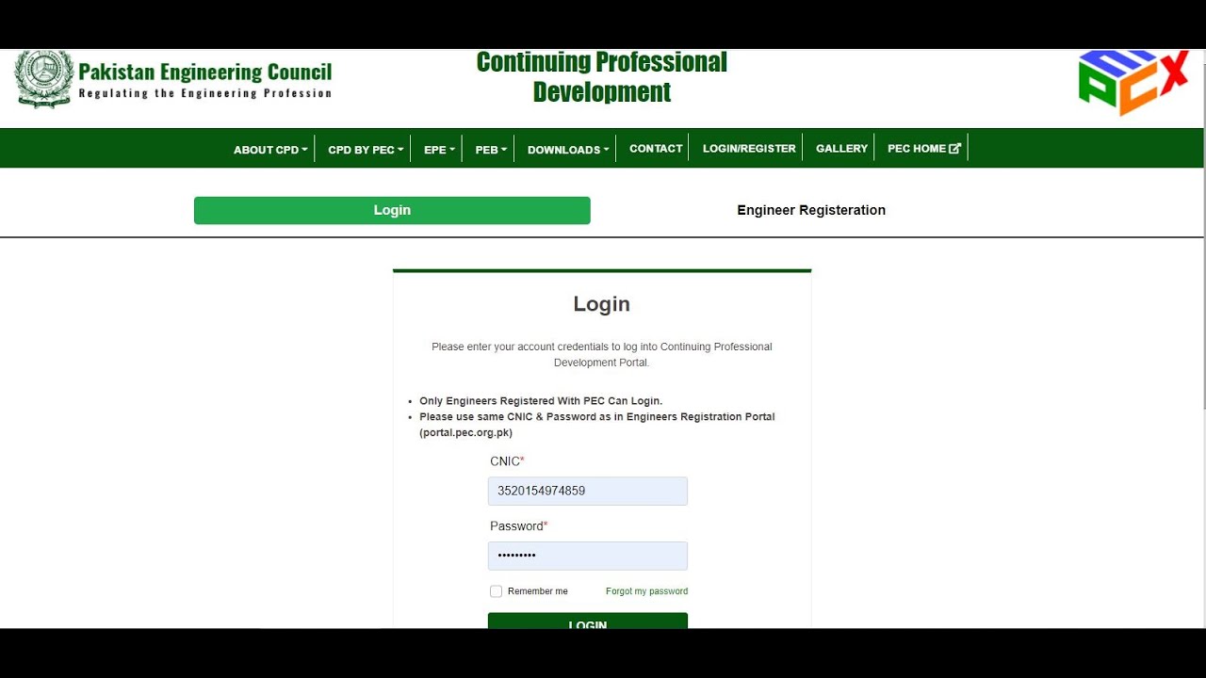Screen dimensions: 1206x678
Task: Open the PEB dropdown menu
Action: 491,149
